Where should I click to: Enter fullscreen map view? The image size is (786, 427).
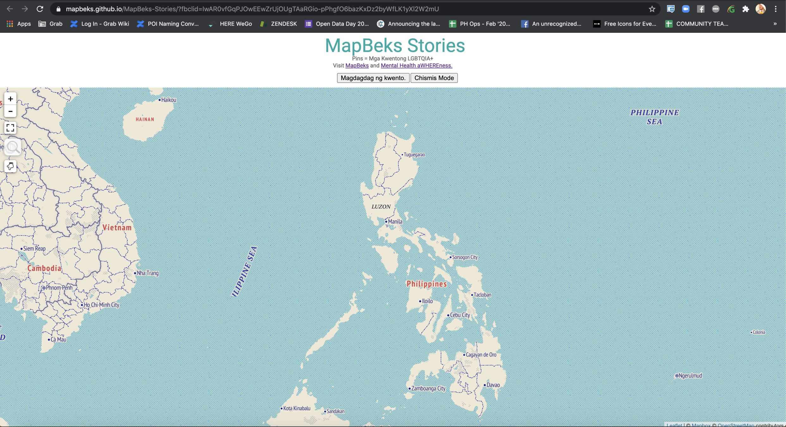coord(10,128)
